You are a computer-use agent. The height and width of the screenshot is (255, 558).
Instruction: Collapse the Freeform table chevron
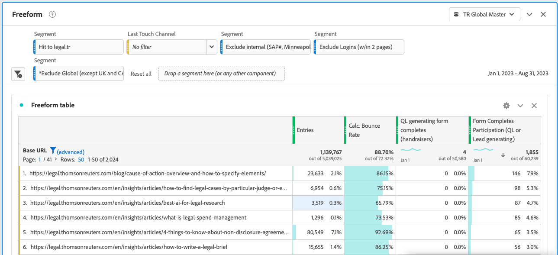coord(520,106)
